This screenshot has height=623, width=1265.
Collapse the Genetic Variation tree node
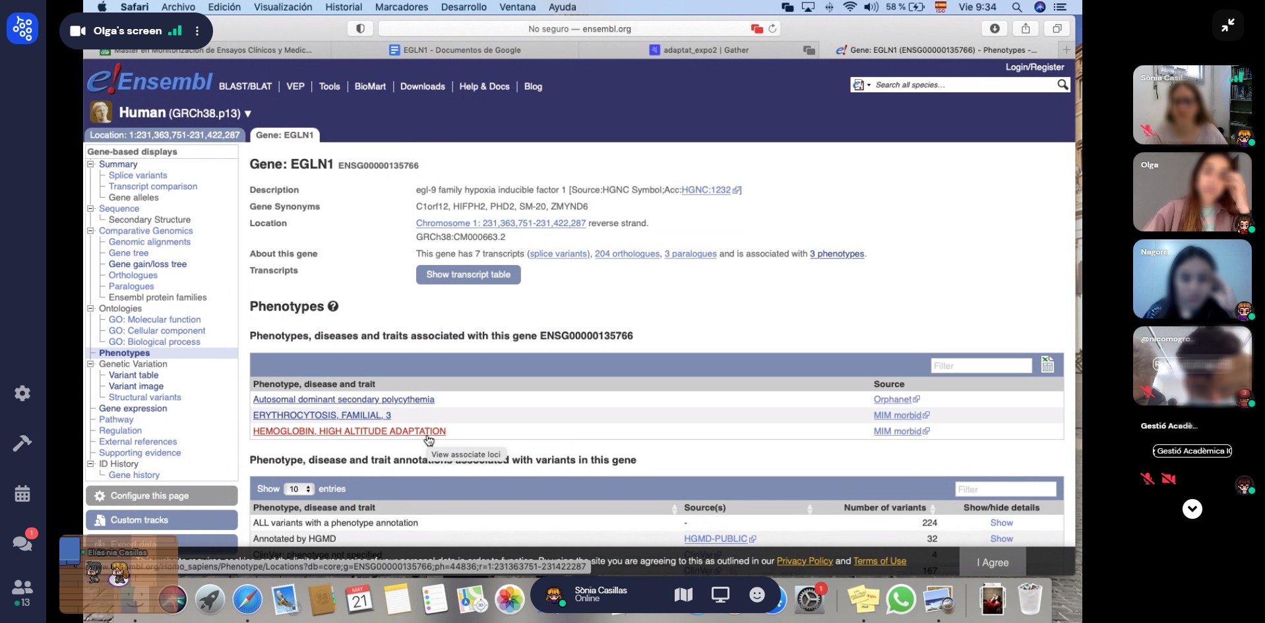(x=91, y=364)
